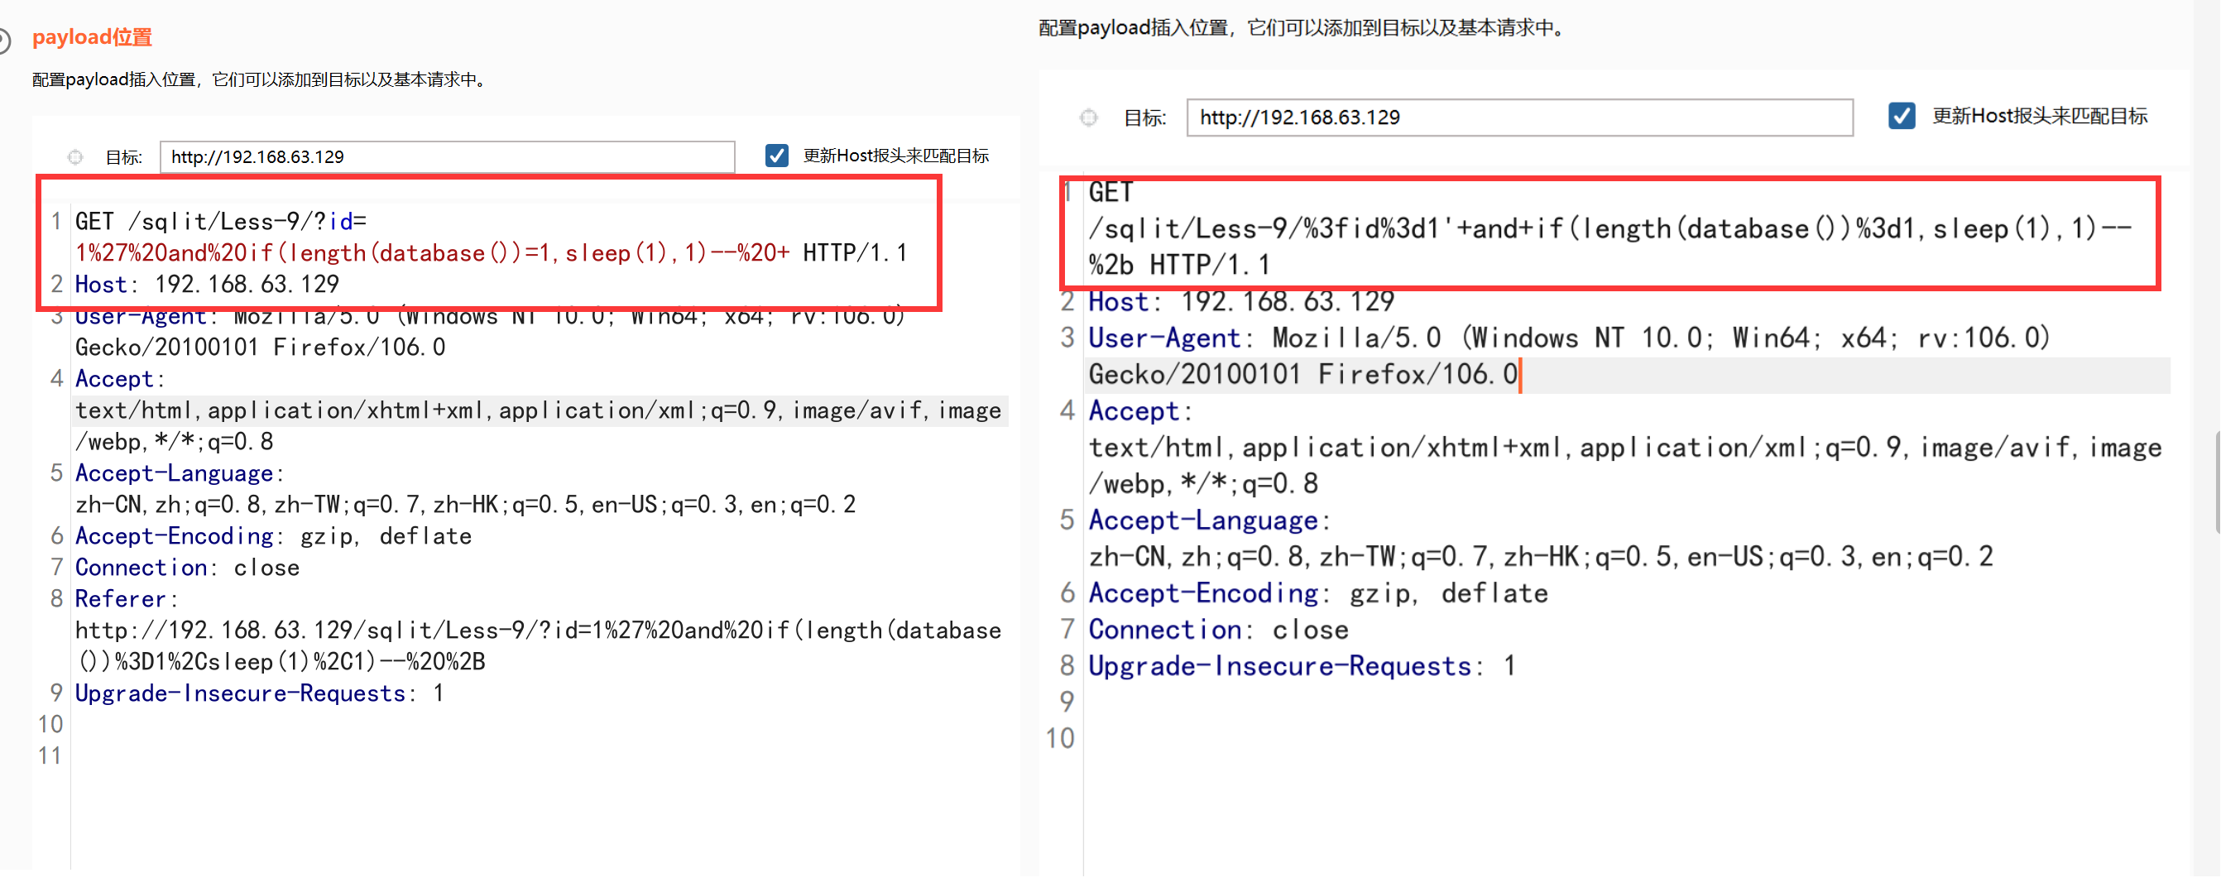Viewport: 2221px width, 892px height.
Task: Toggle right panel 更新Host报头来匹配目标 checkbox
Action: coord(1901,117)
